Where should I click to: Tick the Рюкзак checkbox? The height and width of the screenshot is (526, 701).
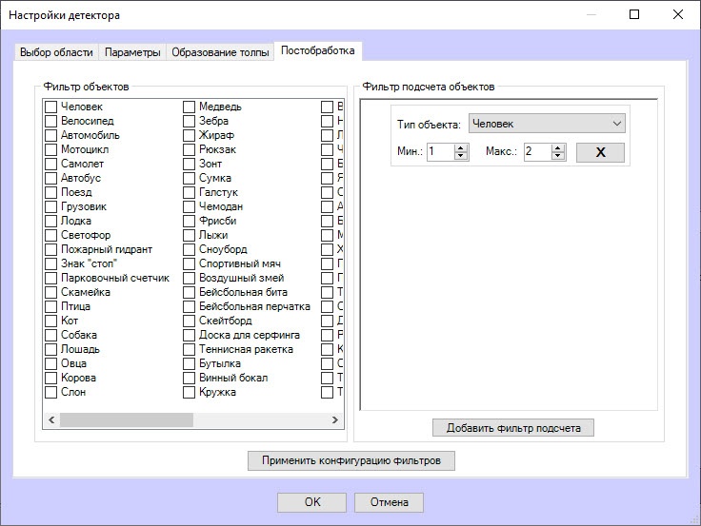coord(190,149)
